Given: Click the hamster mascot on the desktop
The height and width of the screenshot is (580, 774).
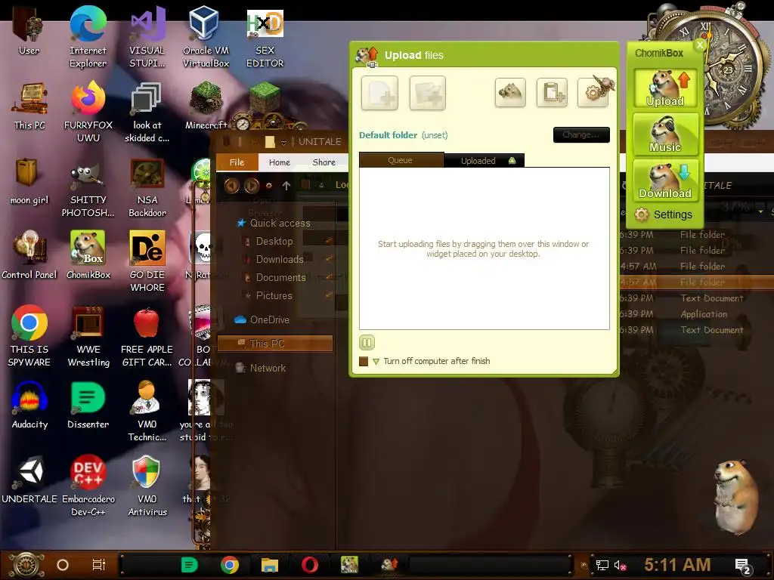Looking at the screenshot, I should pyautogui.click(x=738, y=496).
